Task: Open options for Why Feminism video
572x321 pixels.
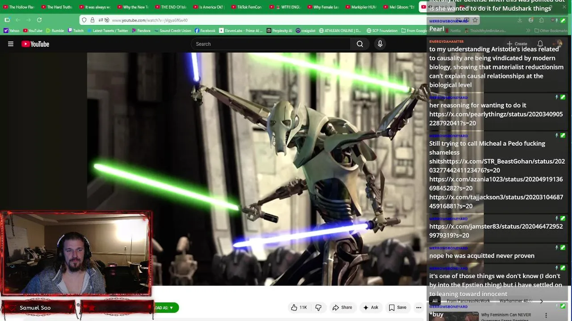Action: coord(546,315)
